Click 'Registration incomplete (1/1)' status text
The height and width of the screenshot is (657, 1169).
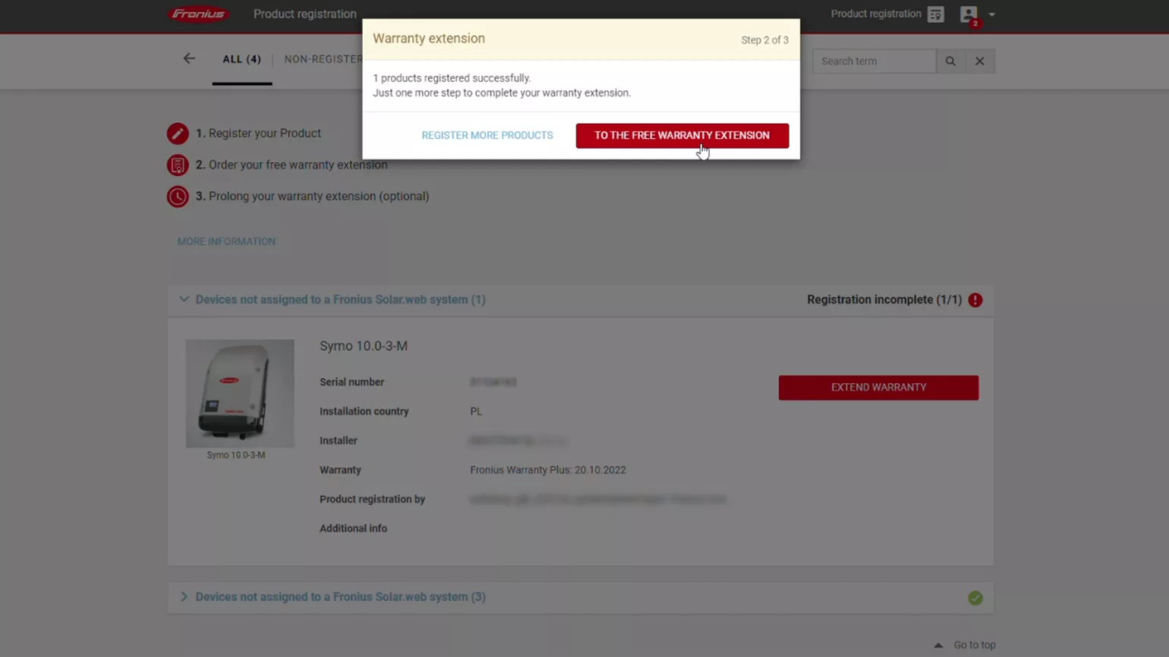pyautogui.click(x=884, y=300)
